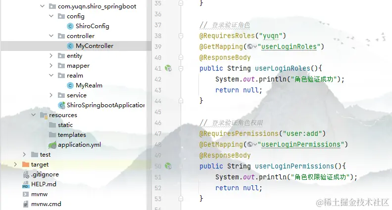This screenshot has height=210, width=392.
Task: Click line number 42 in the gutter
Action: 158,79
